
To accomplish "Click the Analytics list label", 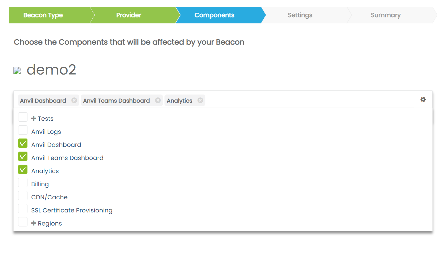I will click(45, 171).
